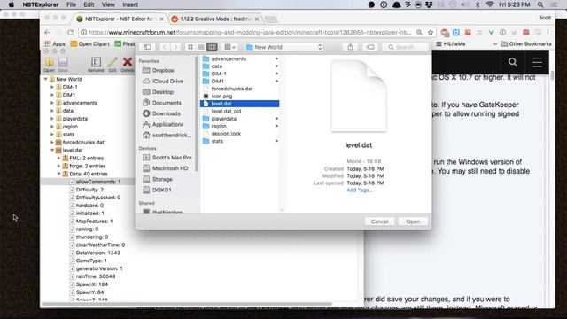Select Scott's Mac Pro device
The image size is (567, 319).
coord(172,158)
